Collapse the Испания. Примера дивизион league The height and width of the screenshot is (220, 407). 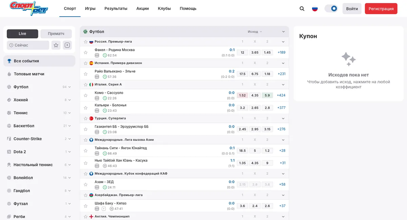(x=284, y=63)
